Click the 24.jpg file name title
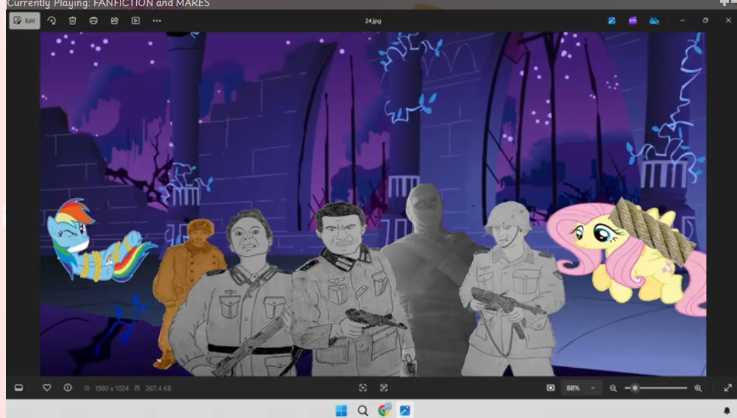 pyautogui.click(x=373, y=21)
